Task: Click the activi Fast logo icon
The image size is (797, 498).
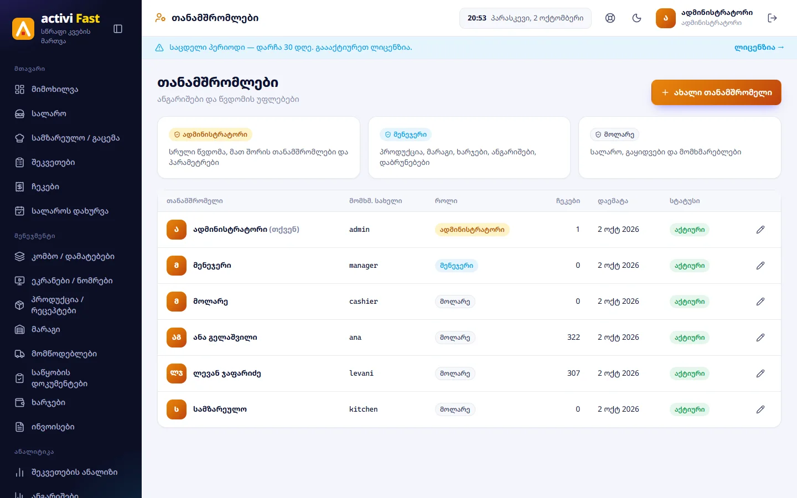Action: point(23,29)
